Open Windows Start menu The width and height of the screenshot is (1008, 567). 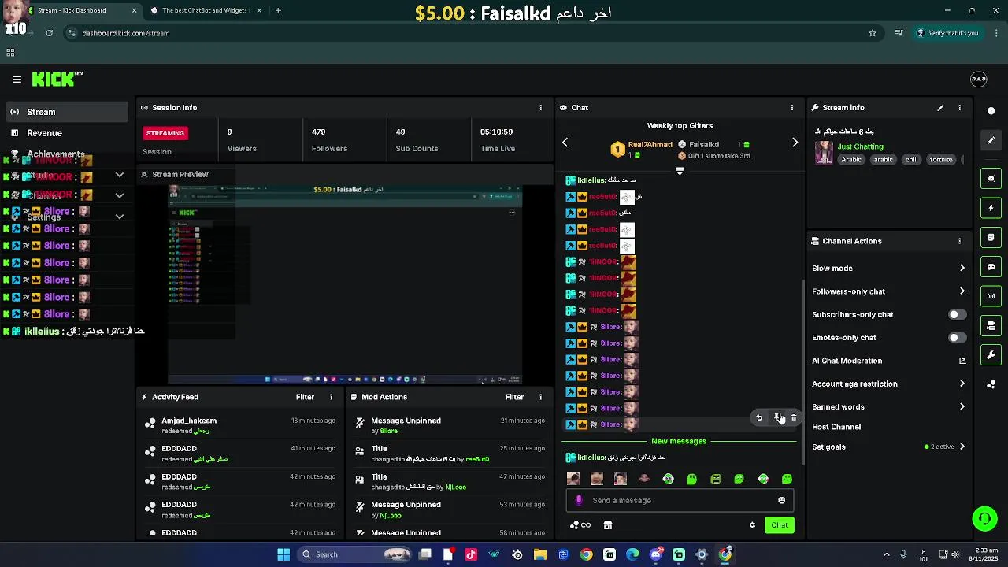pyautogui.click(x=283, y=554)
